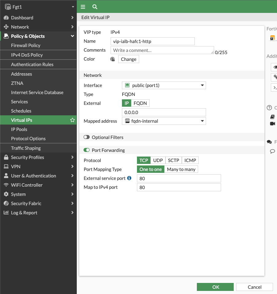Click the OK button
The image size is (277, 294).
pos(215,287)
